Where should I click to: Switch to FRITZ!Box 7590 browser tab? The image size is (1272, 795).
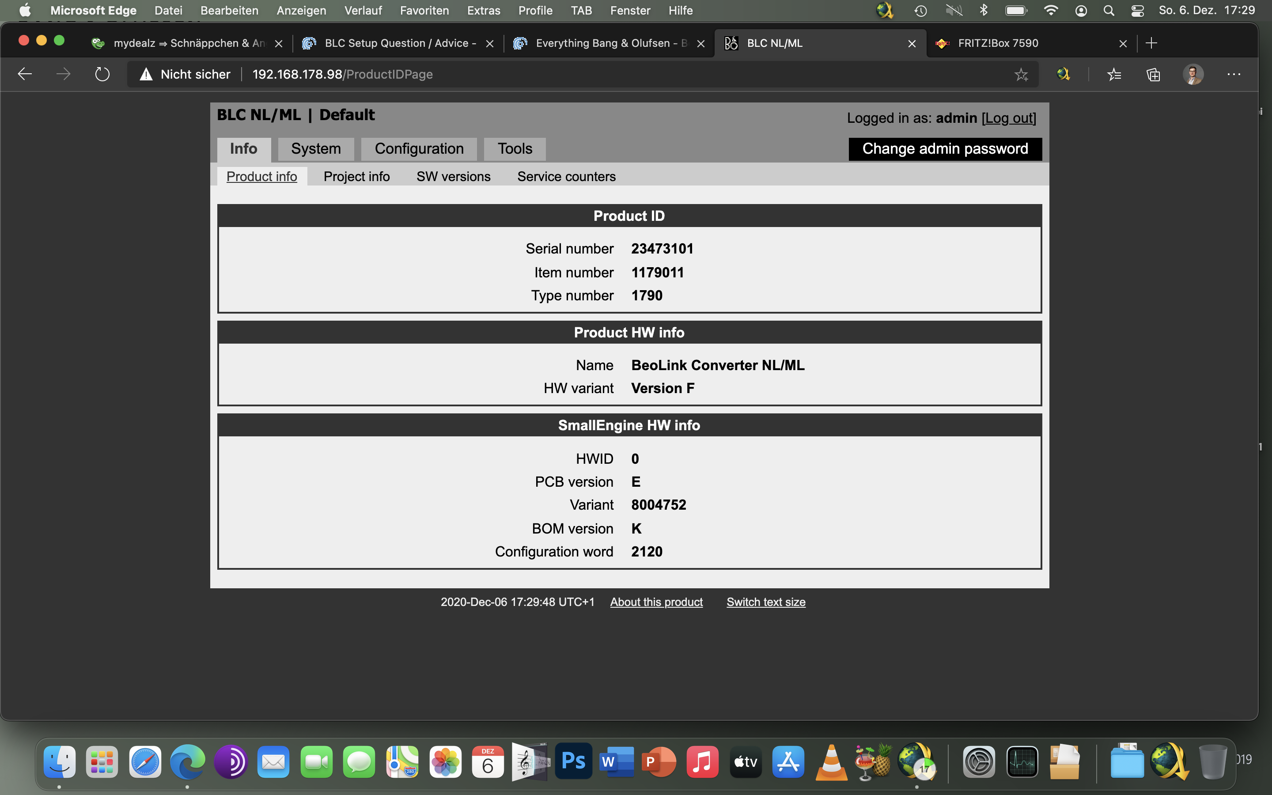(998, 43)
